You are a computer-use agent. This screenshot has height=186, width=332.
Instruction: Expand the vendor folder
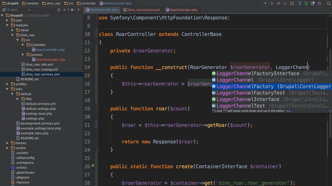(7, 148)
